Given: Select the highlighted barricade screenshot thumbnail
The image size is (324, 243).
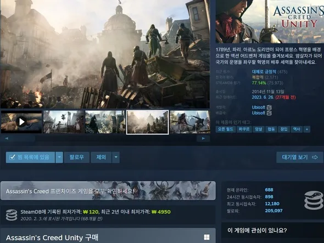Looking at the screenshot, I should pyautogui.click(x=148, y=122).
